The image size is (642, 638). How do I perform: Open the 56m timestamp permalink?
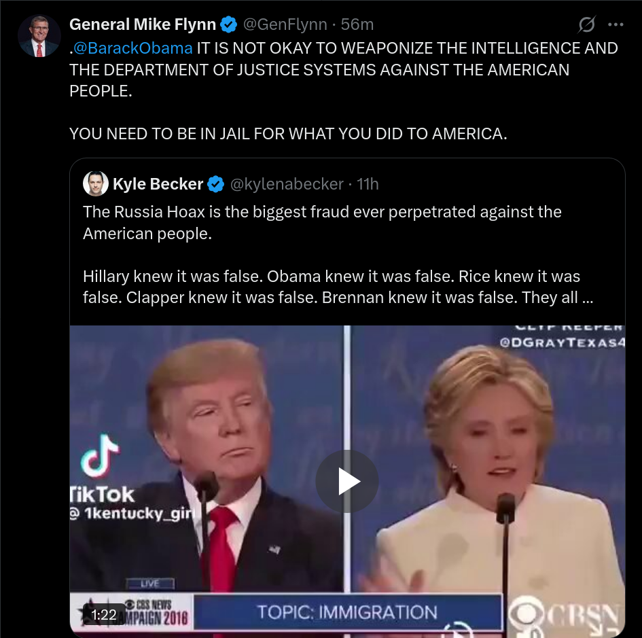357,24
